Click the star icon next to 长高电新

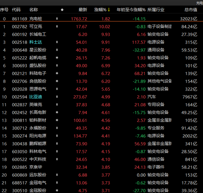point(57,112)
